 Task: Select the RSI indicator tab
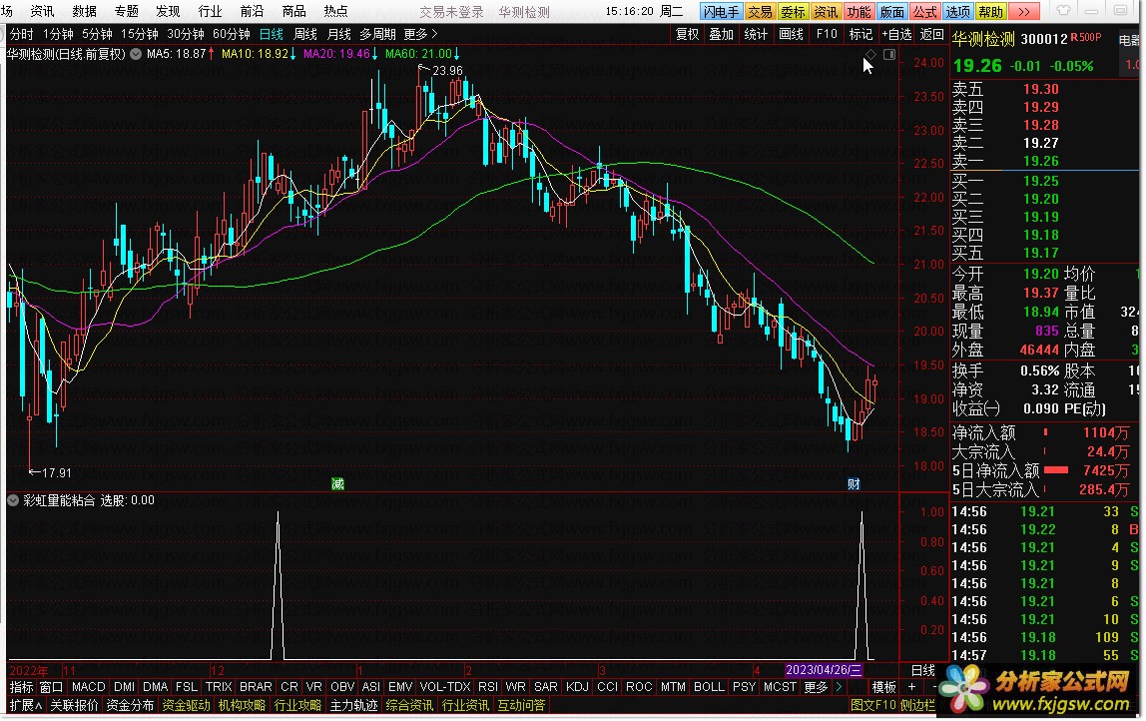pos(487,687)
